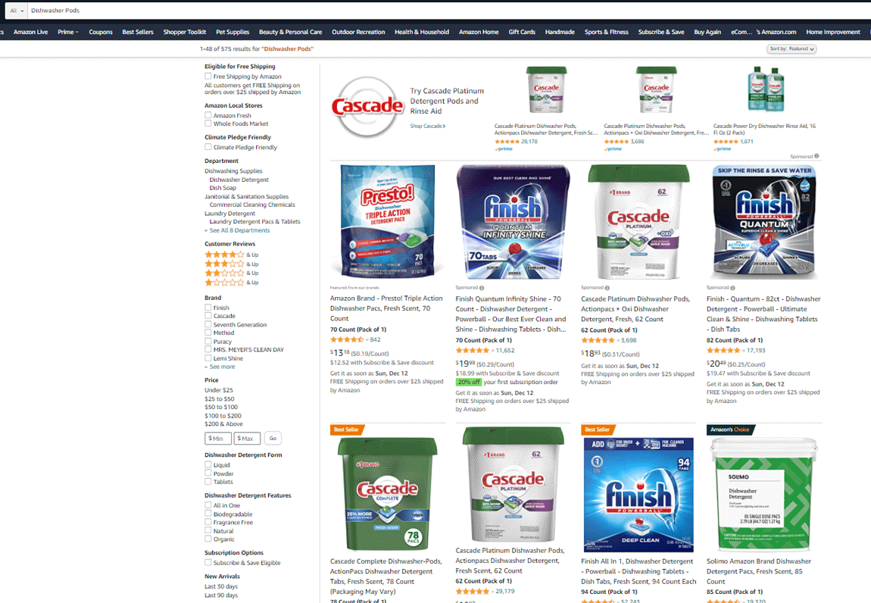Go to Best Sellers in navigation bar
871x603 pixels.
pos(138,33)
